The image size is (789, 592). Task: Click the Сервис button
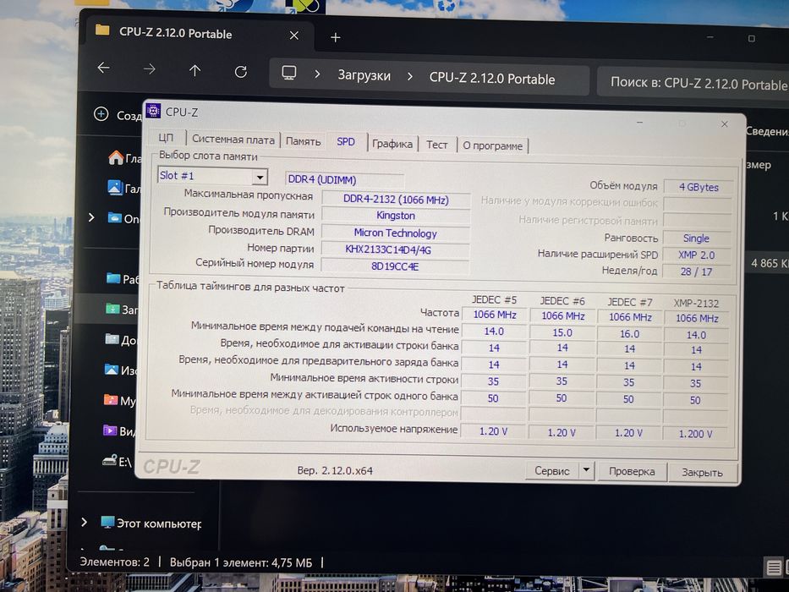point(552,471)
